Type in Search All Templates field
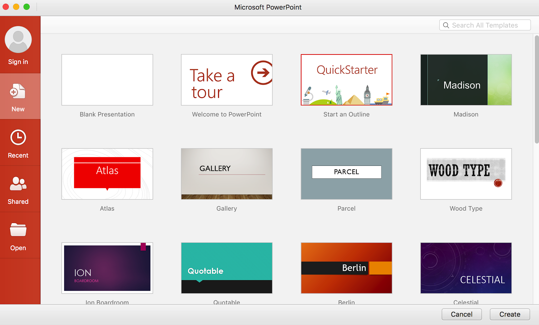This screenshot has width=539, height=325. pos(488,25)
